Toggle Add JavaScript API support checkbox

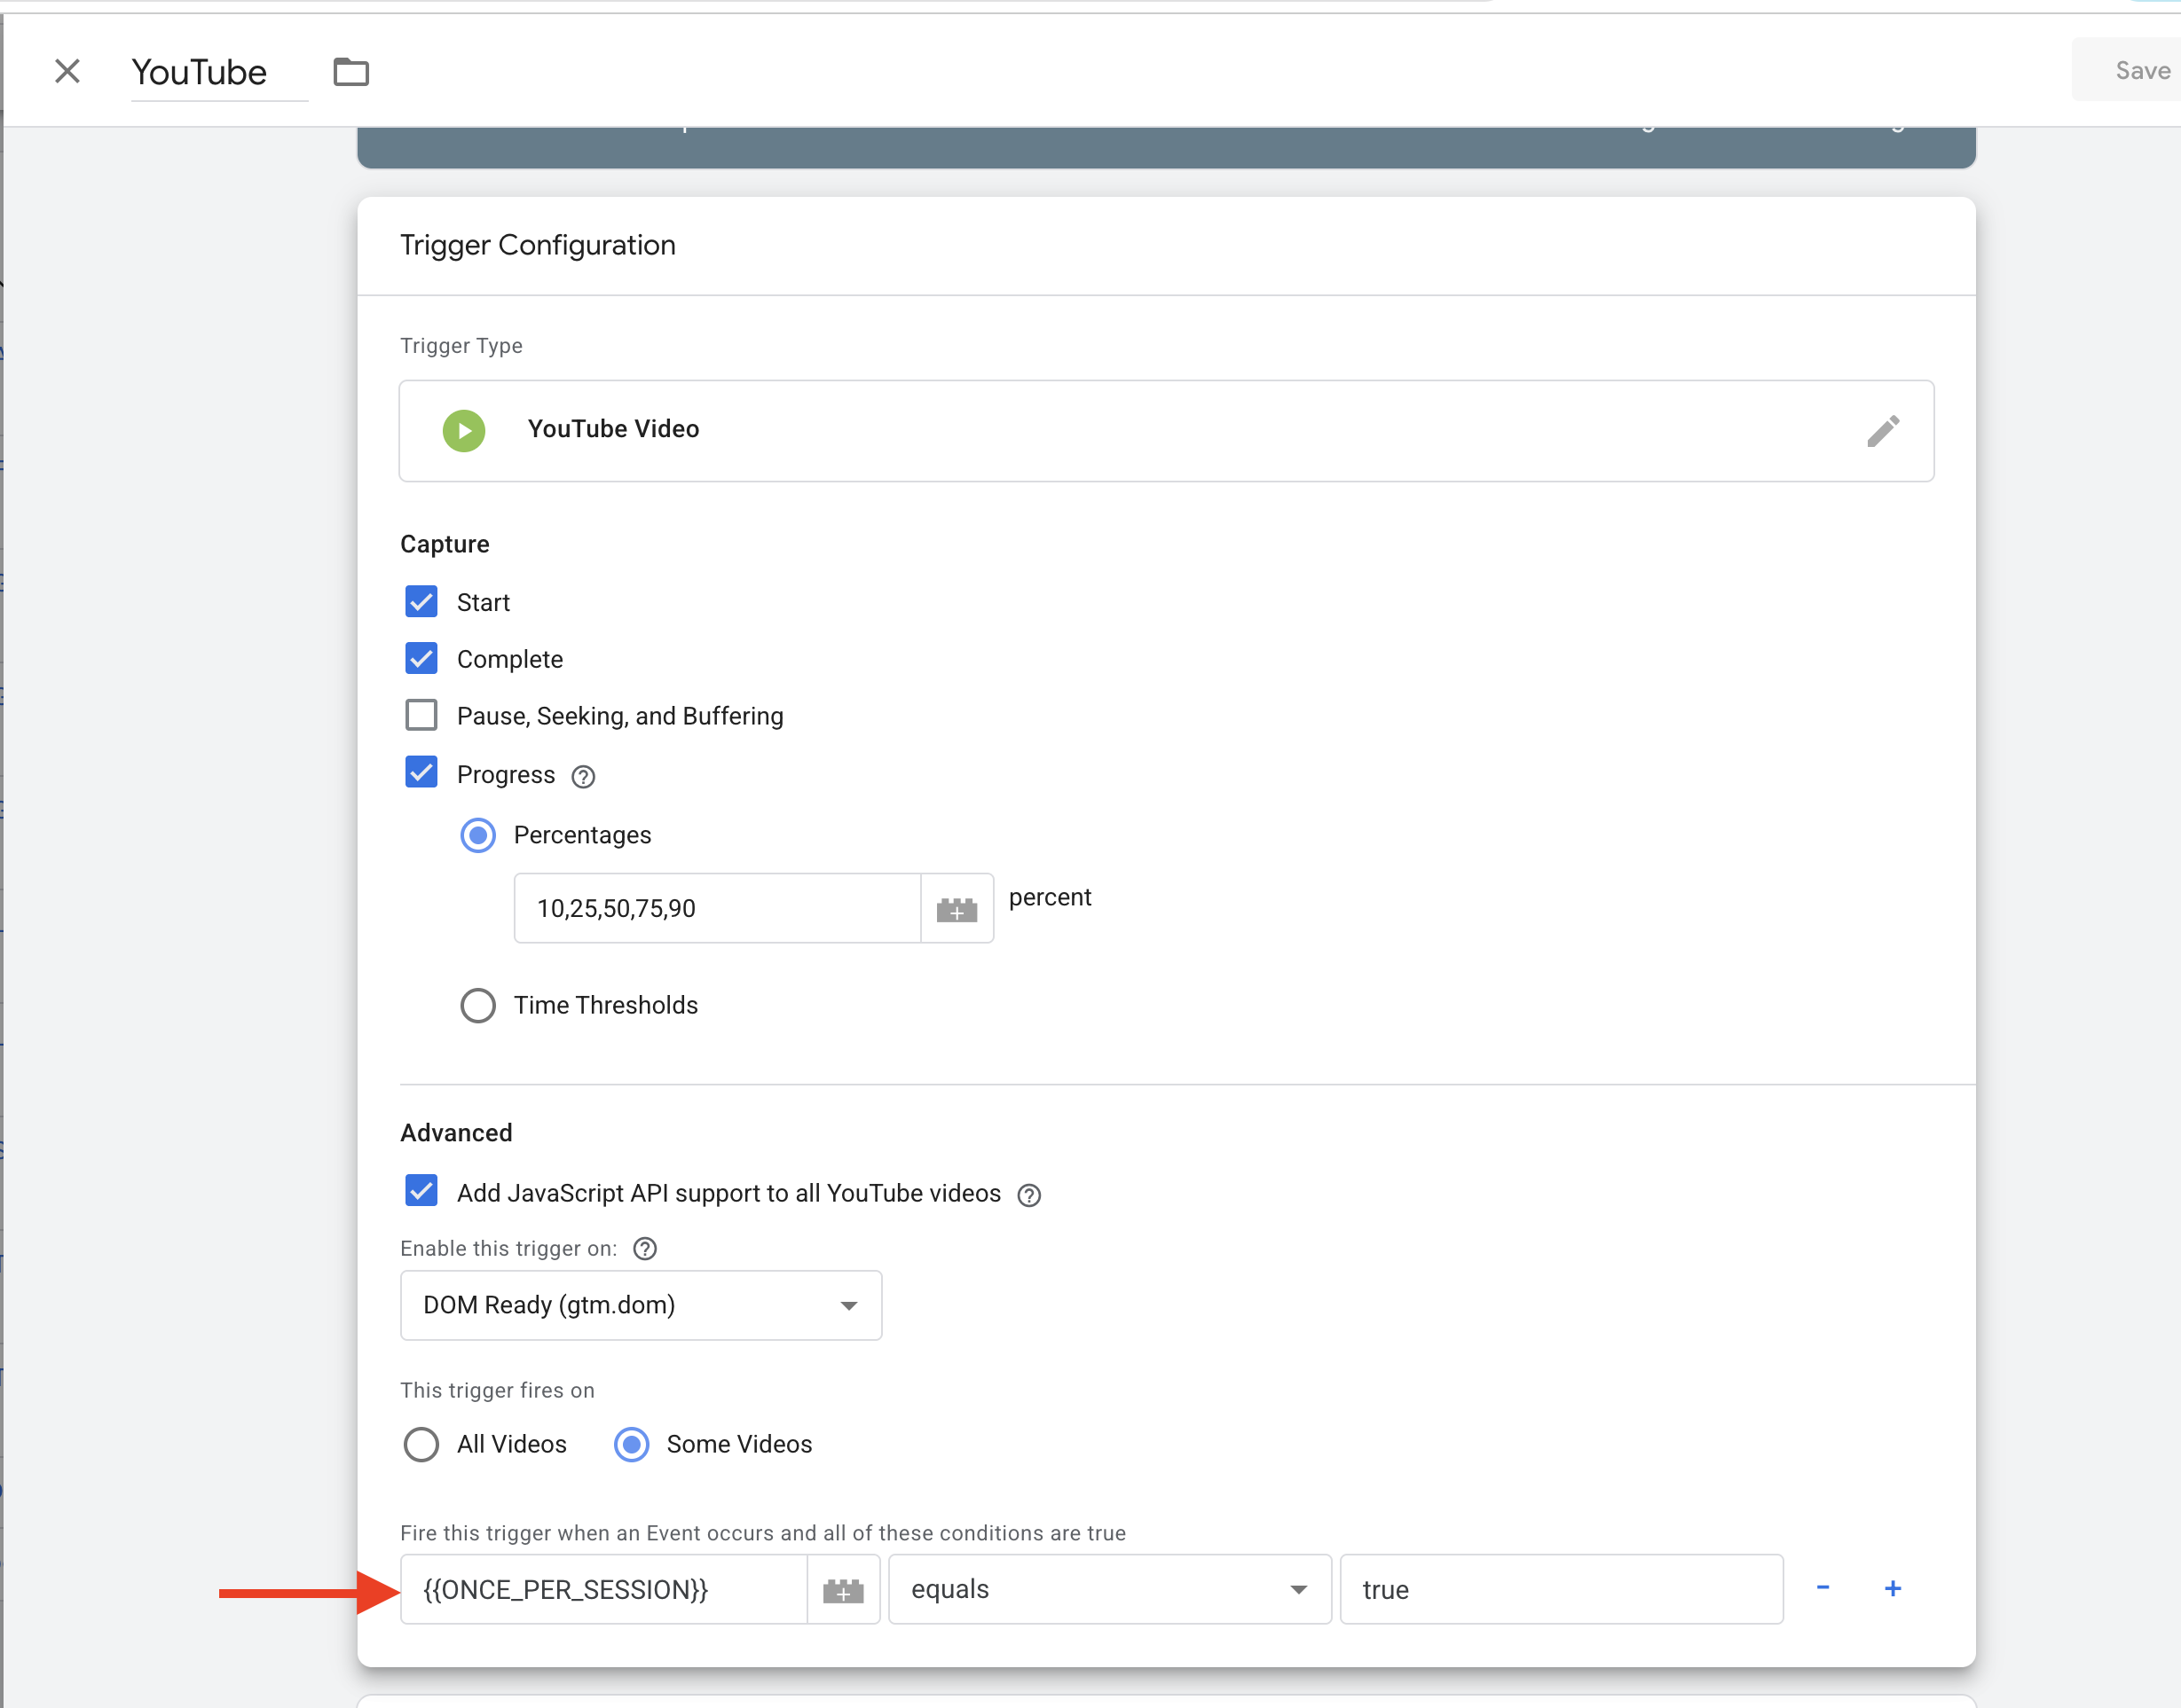pos(421,1191)
